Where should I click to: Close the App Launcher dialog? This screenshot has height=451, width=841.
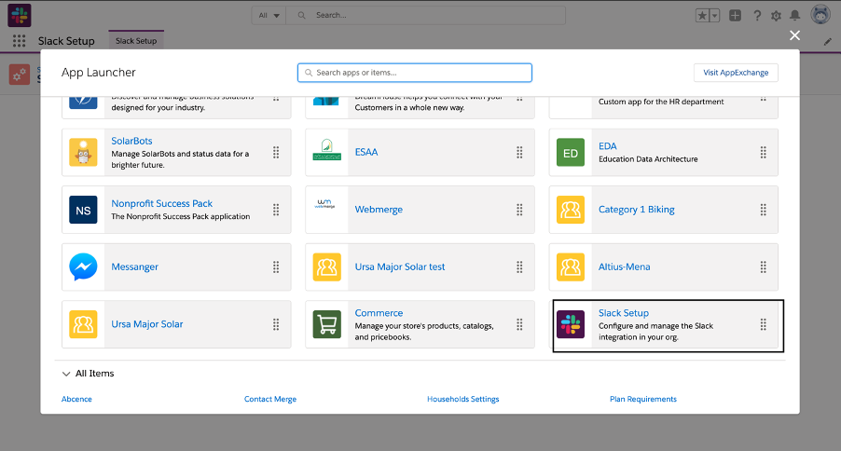[794, 35]
